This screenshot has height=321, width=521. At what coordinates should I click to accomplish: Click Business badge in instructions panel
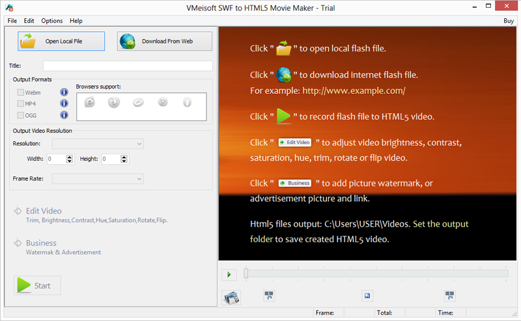click(x=295, y=183)
